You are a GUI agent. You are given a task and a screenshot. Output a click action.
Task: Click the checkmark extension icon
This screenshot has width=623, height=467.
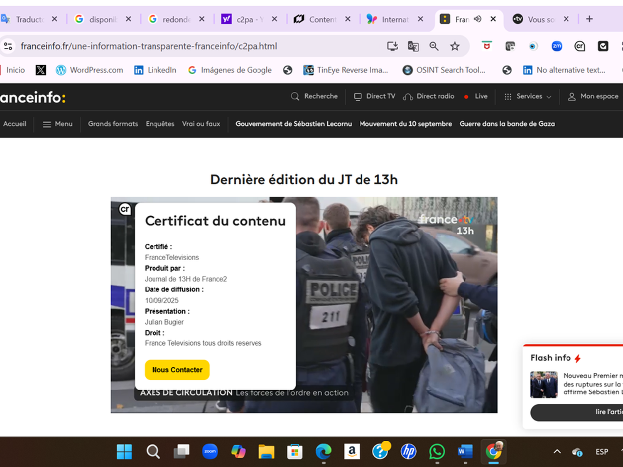click(603, 46)
